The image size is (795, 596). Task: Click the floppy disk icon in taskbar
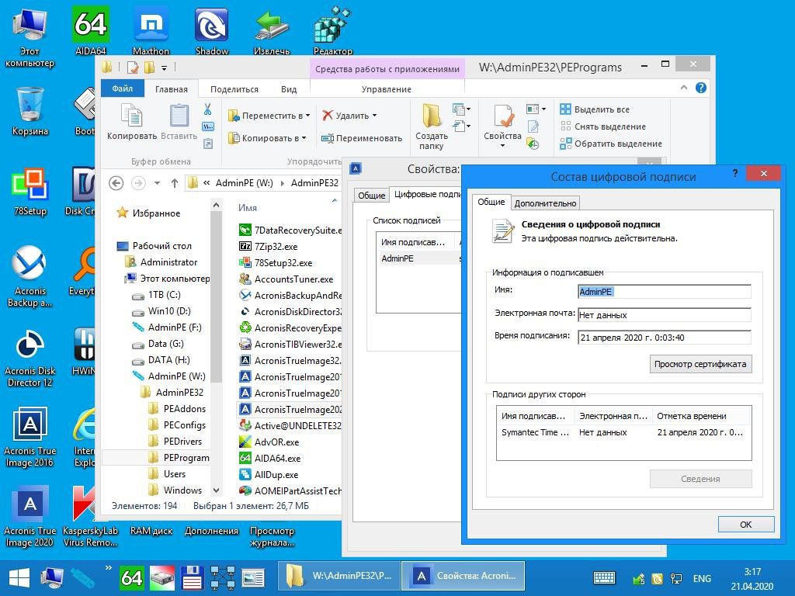coord(193,577)
